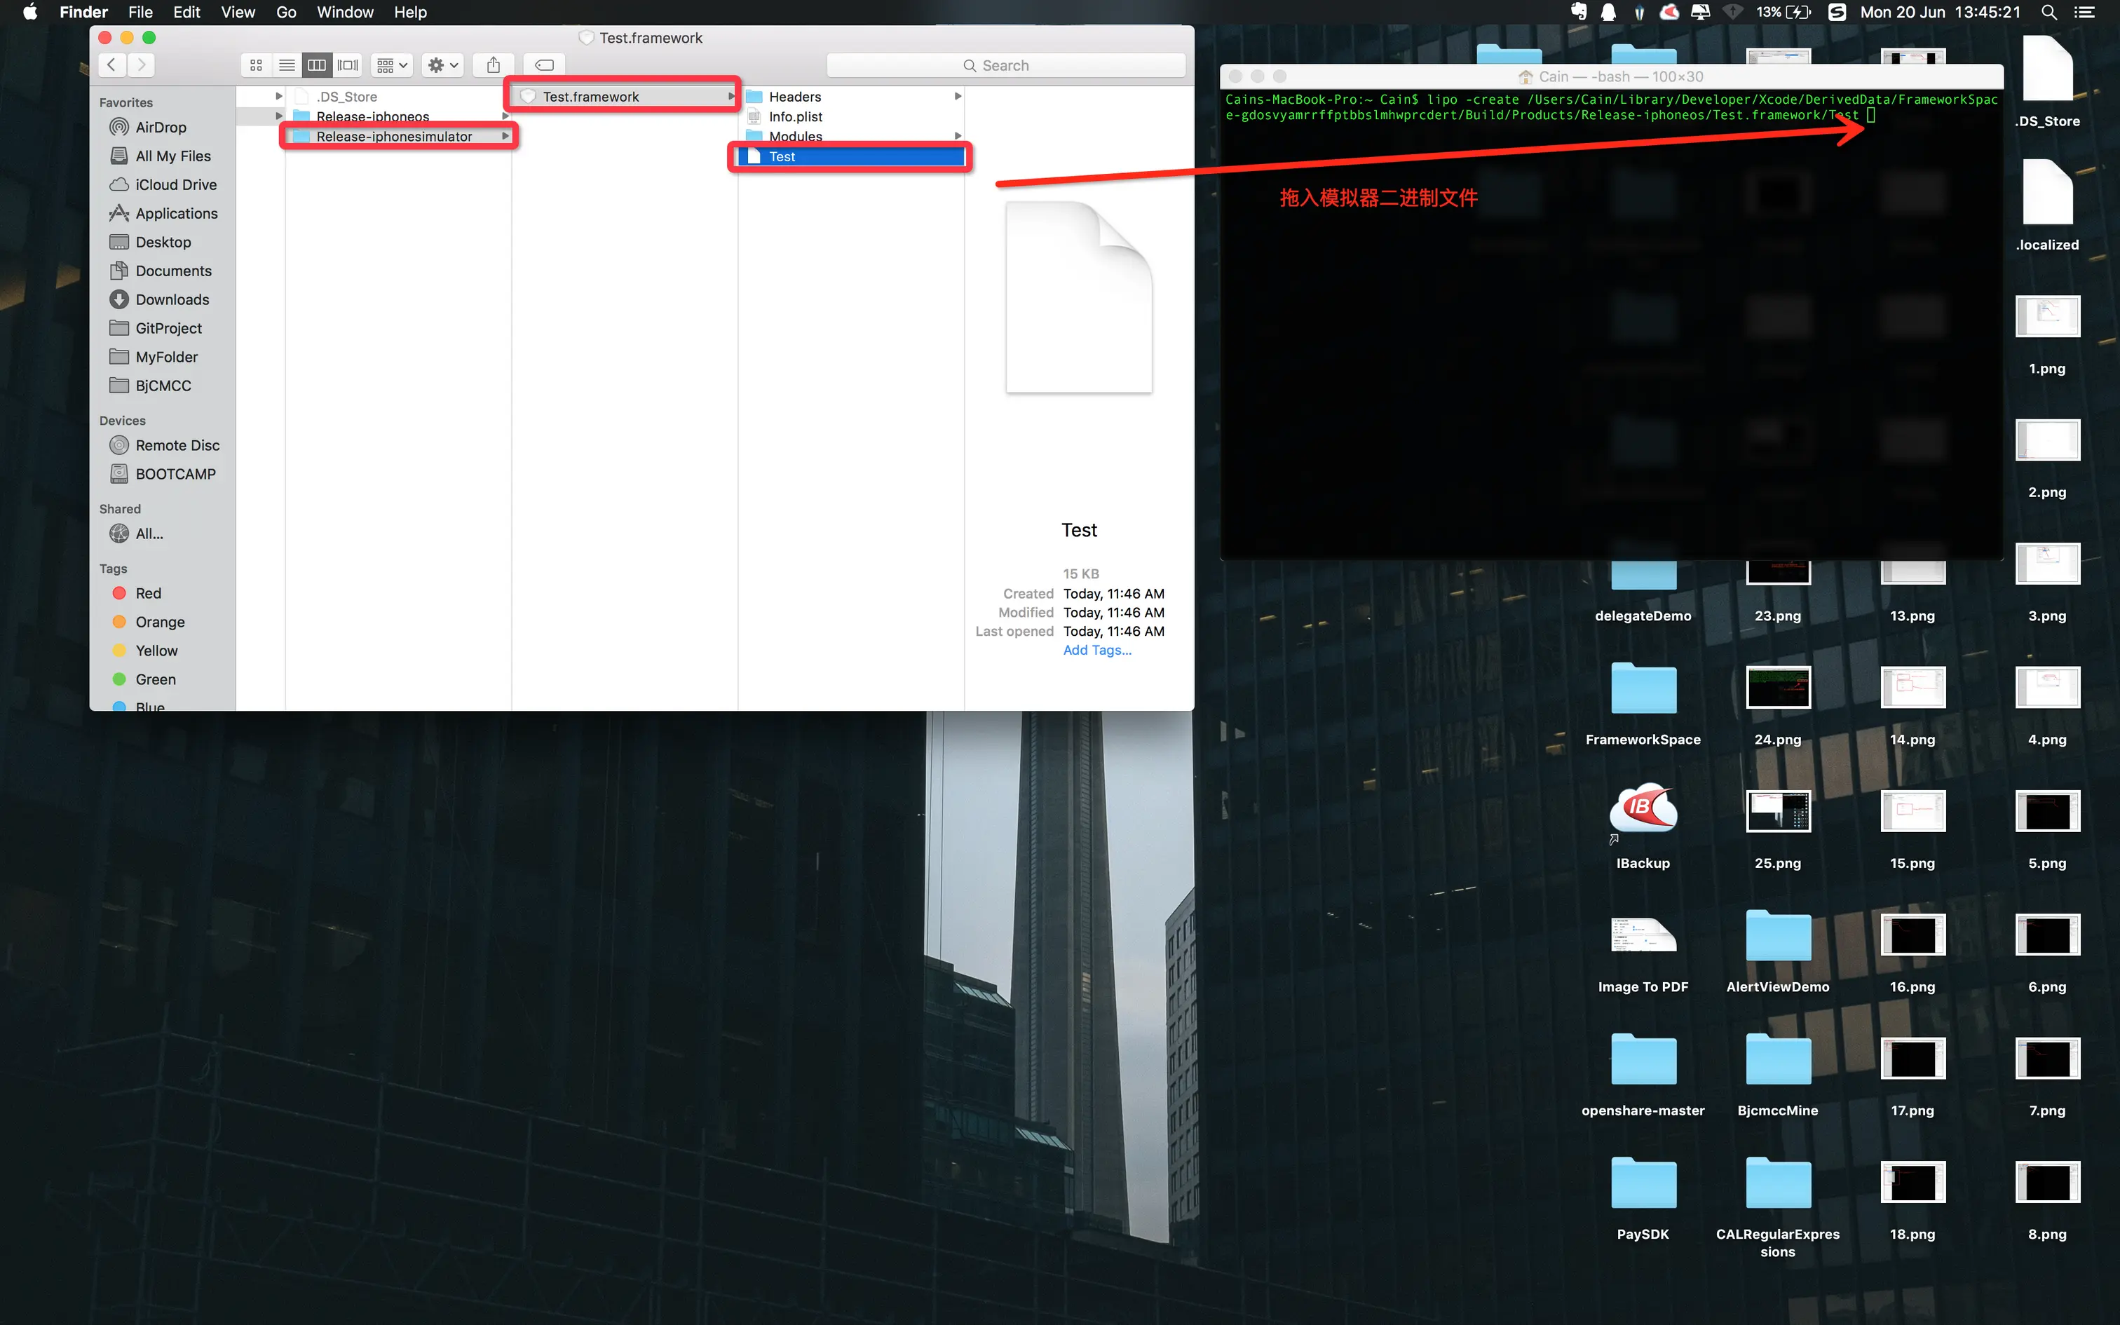Toggle column view button

[x=316, y=64]
